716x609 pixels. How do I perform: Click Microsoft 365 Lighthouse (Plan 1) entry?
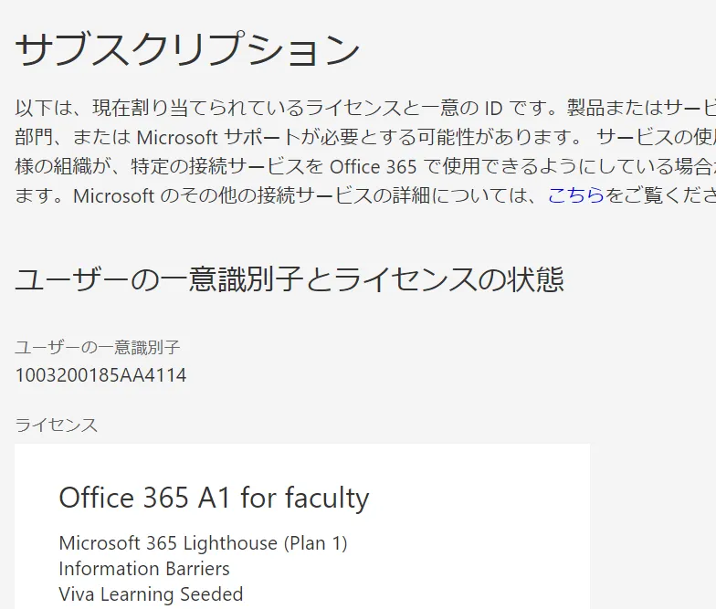tap(203, 543)
